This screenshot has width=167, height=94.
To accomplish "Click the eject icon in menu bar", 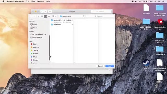I will pos(140,1).
